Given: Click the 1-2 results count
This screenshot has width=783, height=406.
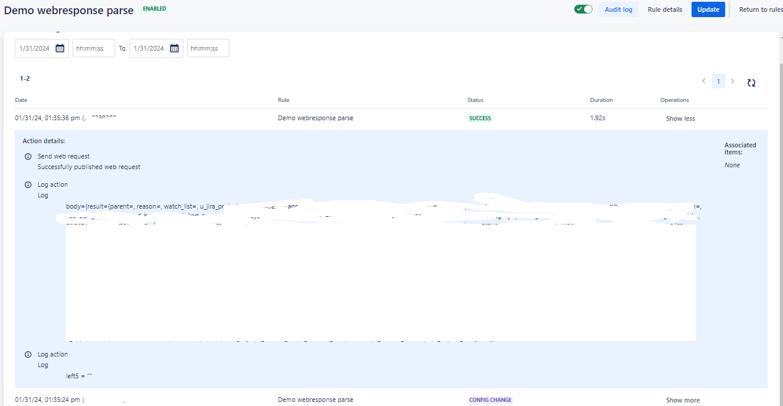Looking at the screenshot, I should [25, 78].
